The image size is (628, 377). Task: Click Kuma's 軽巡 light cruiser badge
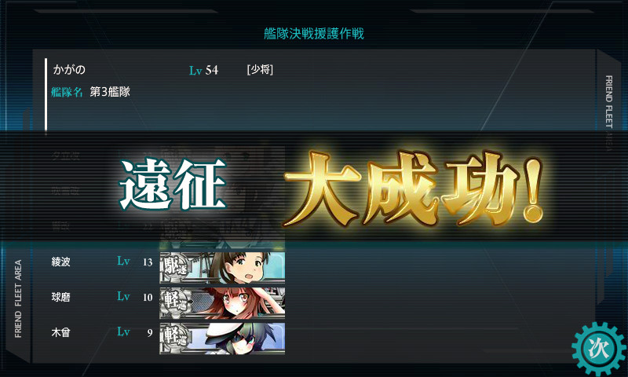click(175, 303)
